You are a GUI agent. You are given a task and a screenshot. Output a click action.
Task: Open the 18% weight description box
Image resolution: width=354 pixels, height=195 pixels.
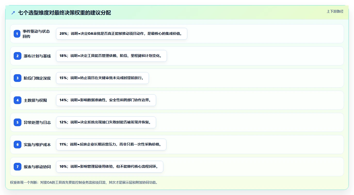(111, 56)
